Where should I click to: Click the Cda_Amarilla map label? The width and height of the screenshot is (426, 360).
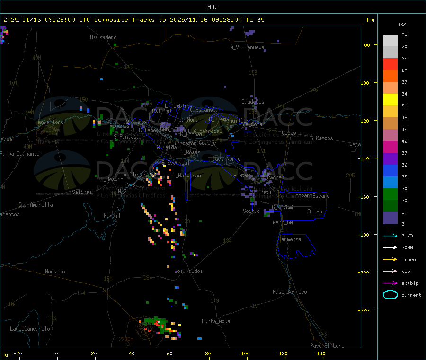tap(35, 205)
